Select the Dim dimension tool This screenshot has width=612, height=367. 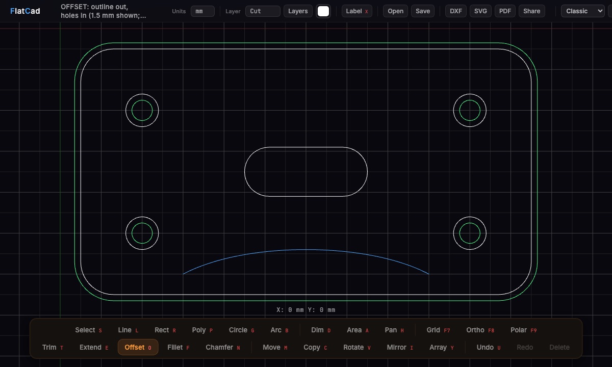tap(321, 330)
